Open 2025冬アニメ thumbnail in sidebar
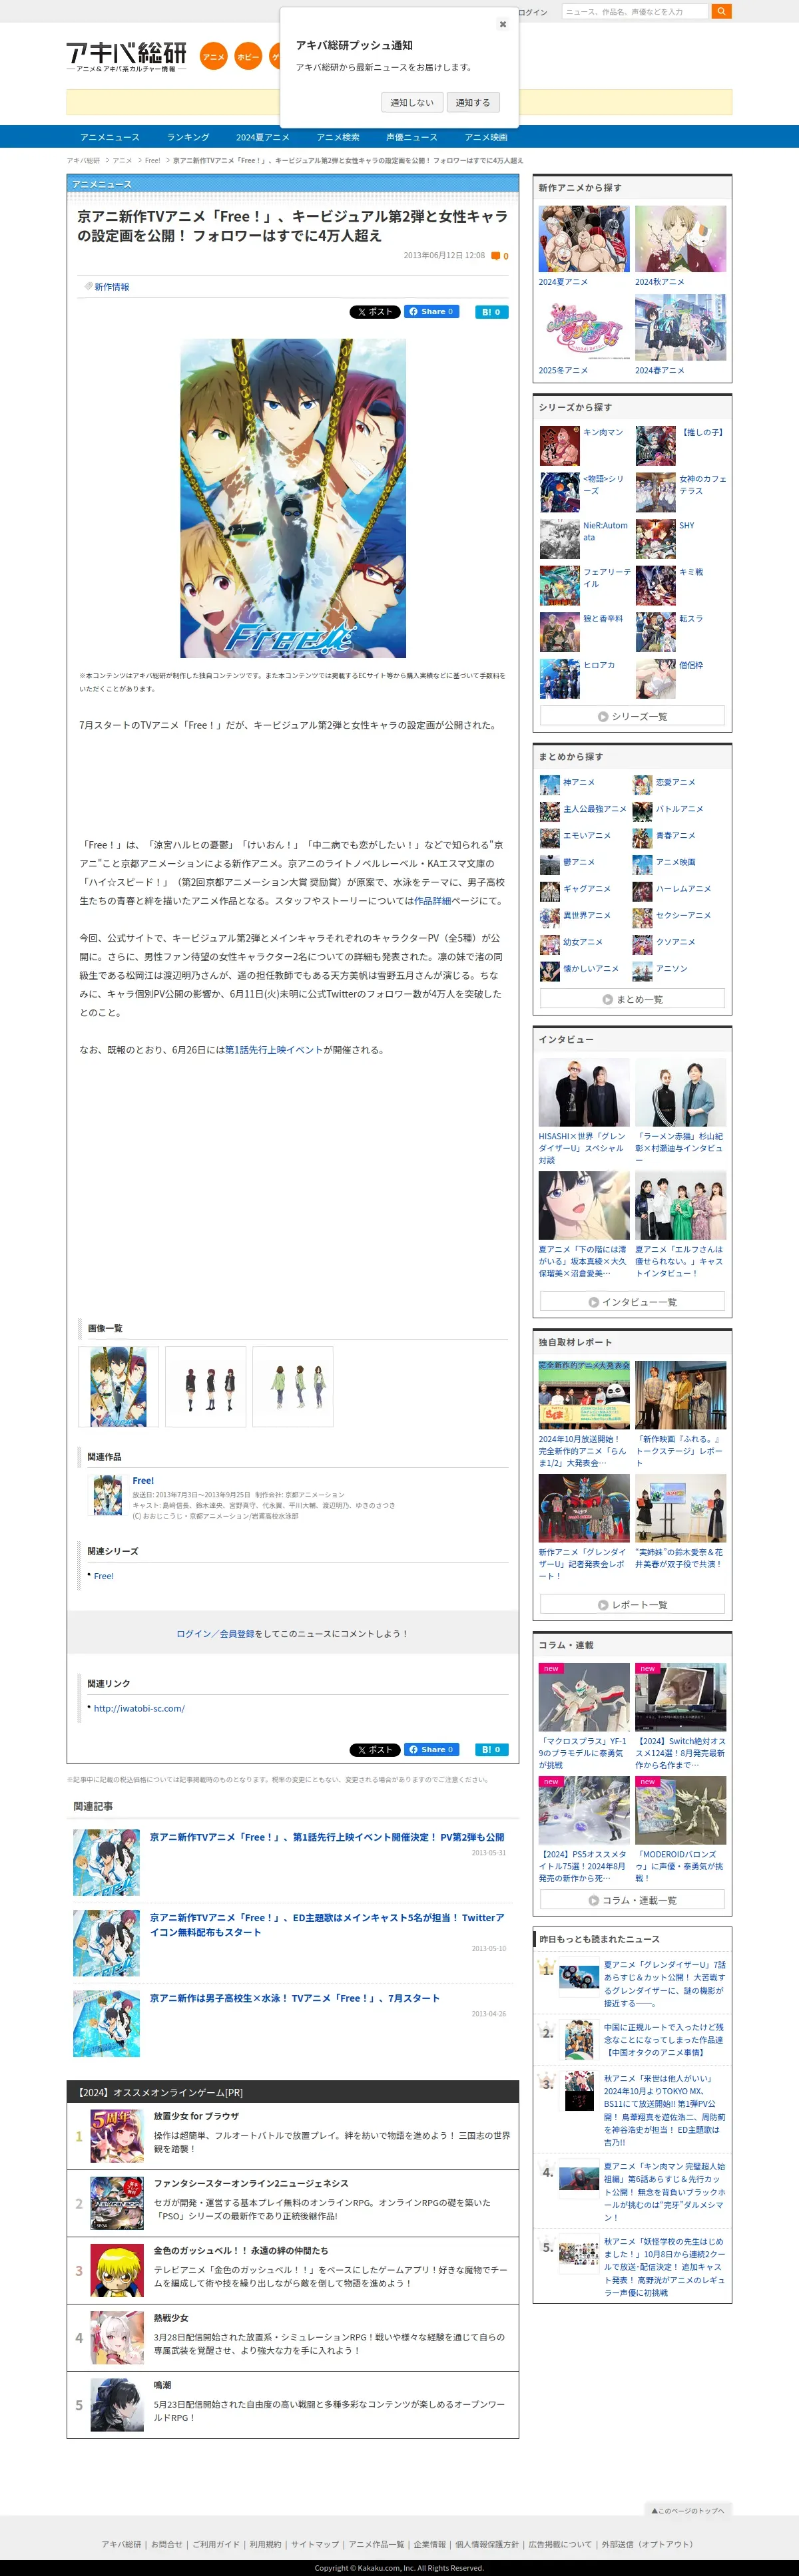This screenshot has width=799, height=2576. tap(584, 328)
